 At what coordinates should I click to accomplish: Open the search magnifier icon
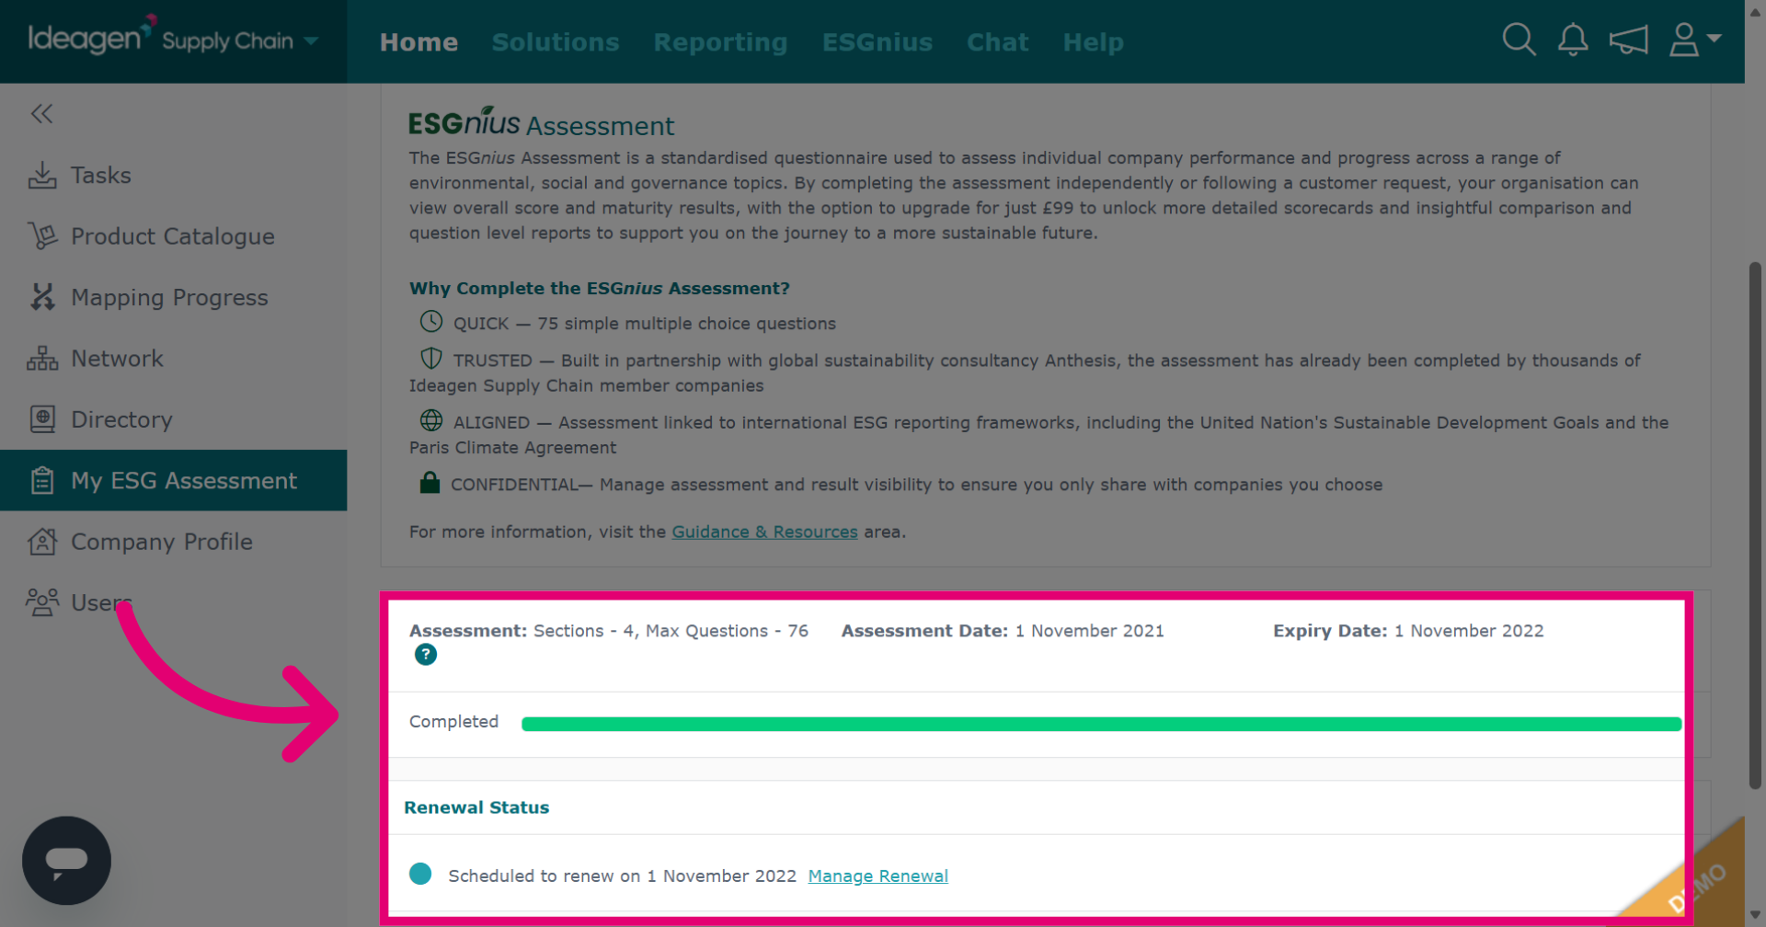click(1519, 40)
